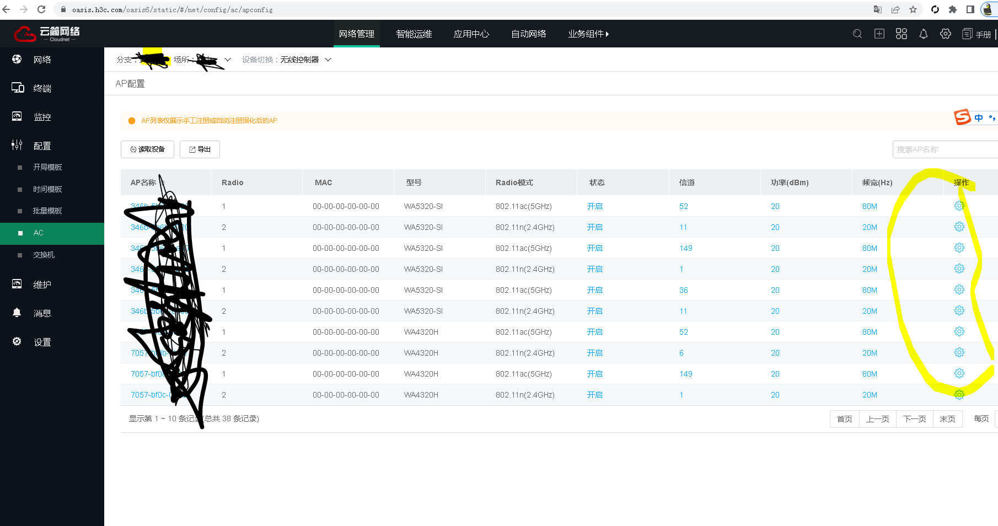
Task: Expand the 场所 location dropdown chevron
Action: 228,60
